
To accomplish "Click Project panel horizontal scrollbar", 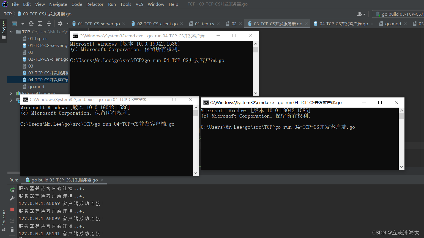I will [x=14, y=173].
